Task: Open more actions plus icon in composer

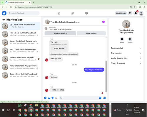Action: coord(45,98)
